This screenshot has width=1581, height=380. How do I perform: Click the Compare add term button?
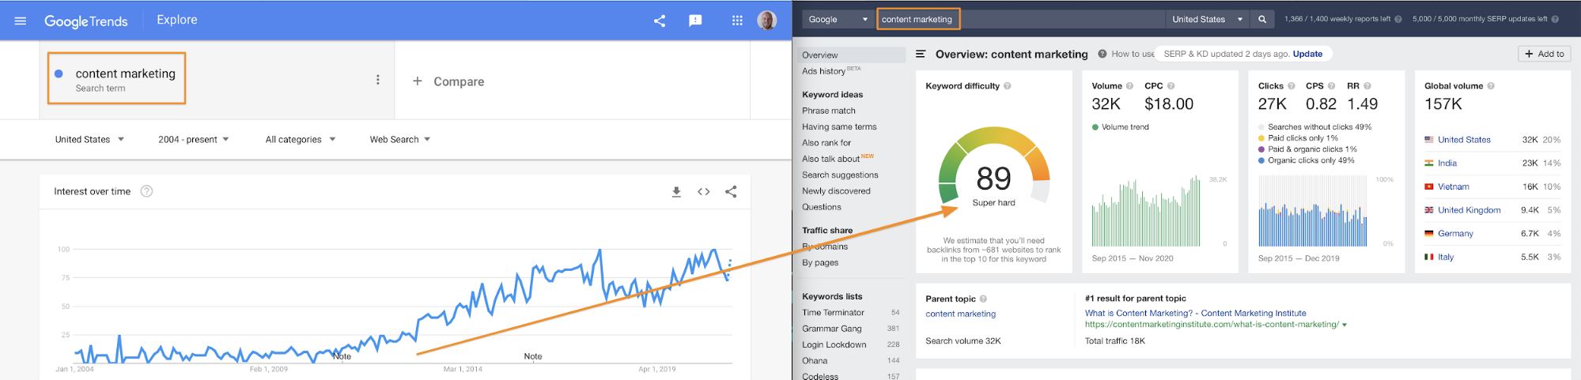click(448, 81)
